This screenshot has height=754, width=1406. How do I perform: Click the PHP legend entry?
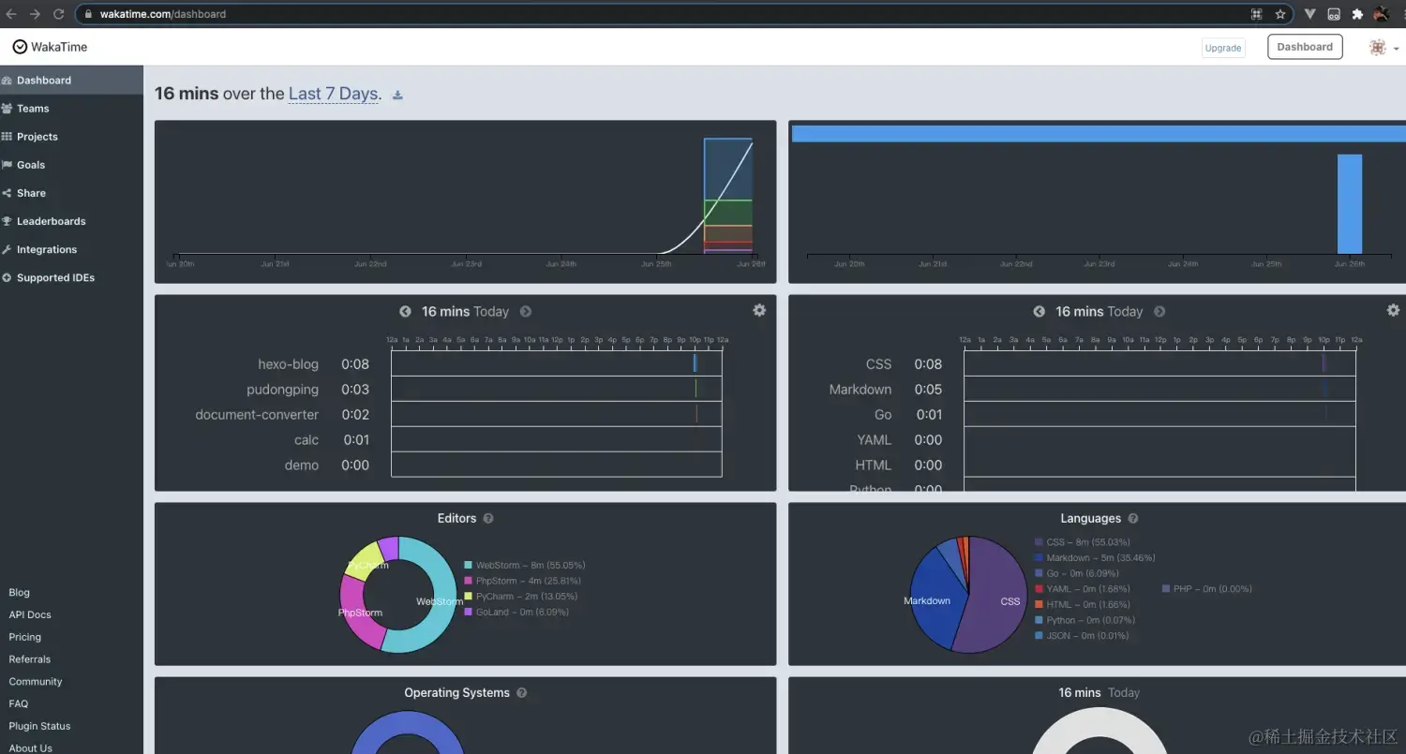(1207, 589)
